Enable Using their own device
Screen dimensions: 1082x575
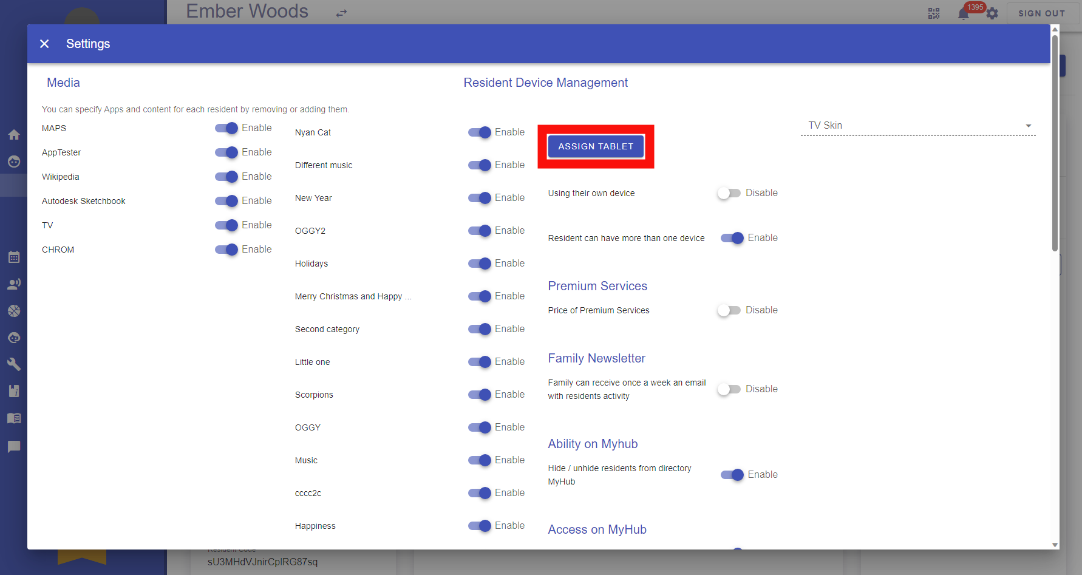pyautogui.click(x=729, y=193)
